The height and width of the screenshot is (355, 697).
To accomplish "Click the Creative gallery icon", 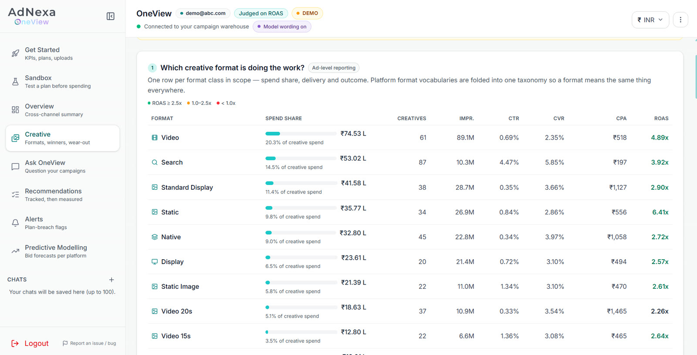I will 15,138.
